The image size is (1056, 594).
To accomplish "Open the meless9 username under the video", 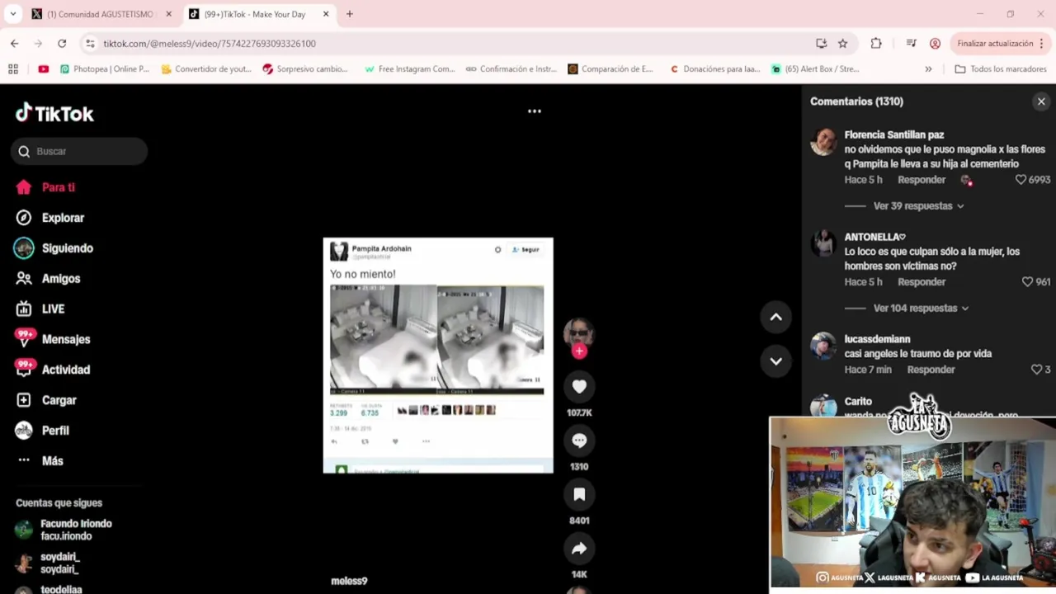I will pyautogui.click(x=349, y=581).
